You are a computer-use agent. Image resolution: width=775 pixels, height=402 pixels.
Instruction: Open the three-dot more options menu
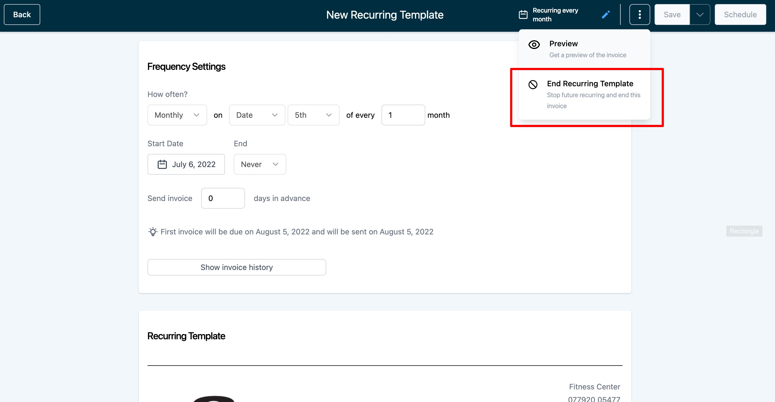pos(639,15)
